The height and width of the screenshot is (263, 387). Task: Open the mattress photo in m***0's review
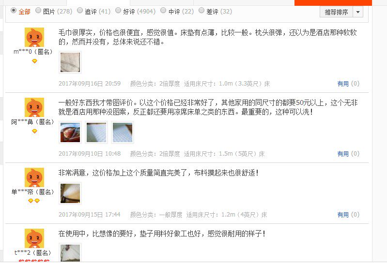pos(70,62)
